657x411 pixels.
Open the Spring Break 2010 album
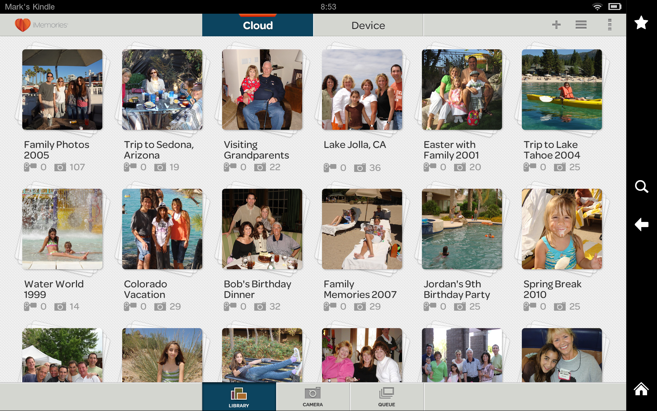tap(562, 229)
